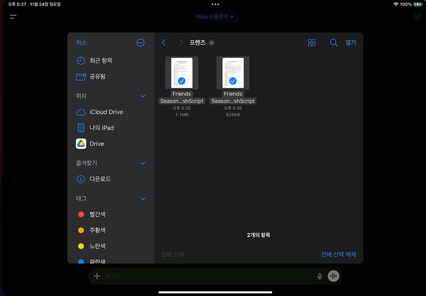Switch view using the grid icon

coord(312,43)
